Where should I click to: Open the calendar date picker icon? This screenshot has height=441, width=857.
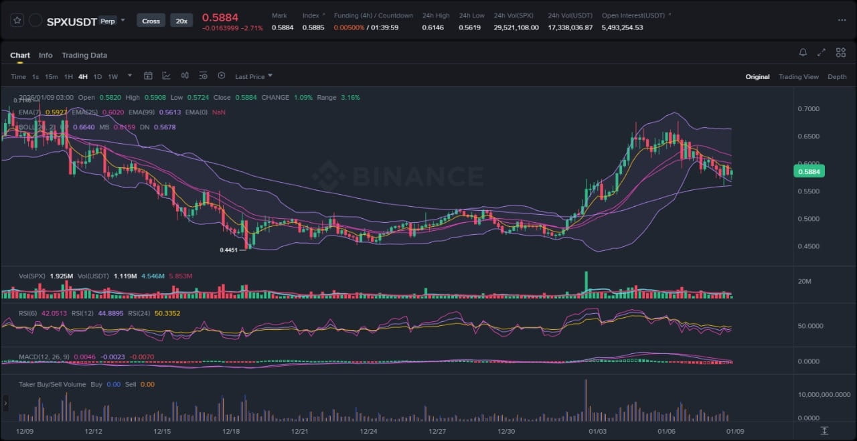point(148,76)
